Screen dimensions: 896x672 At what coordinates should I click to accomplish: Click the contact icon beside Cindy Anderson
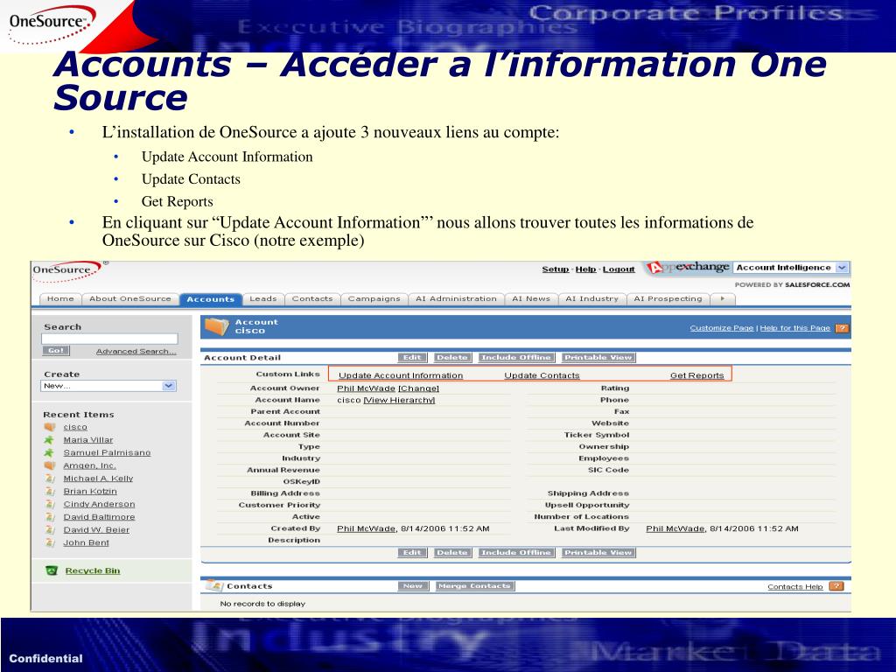50,504
